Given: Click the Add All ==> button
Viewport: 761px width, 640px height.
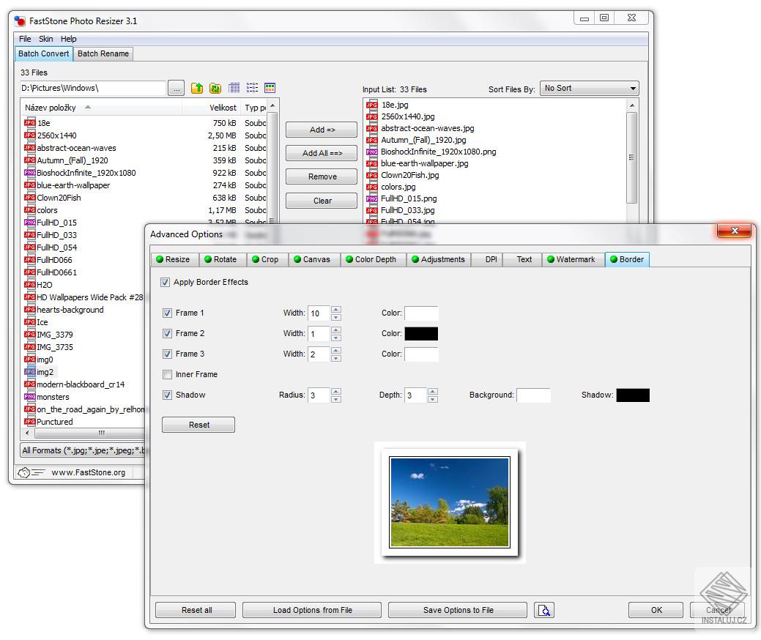Looking at the screenshot, I should click(x=322, y=153).
